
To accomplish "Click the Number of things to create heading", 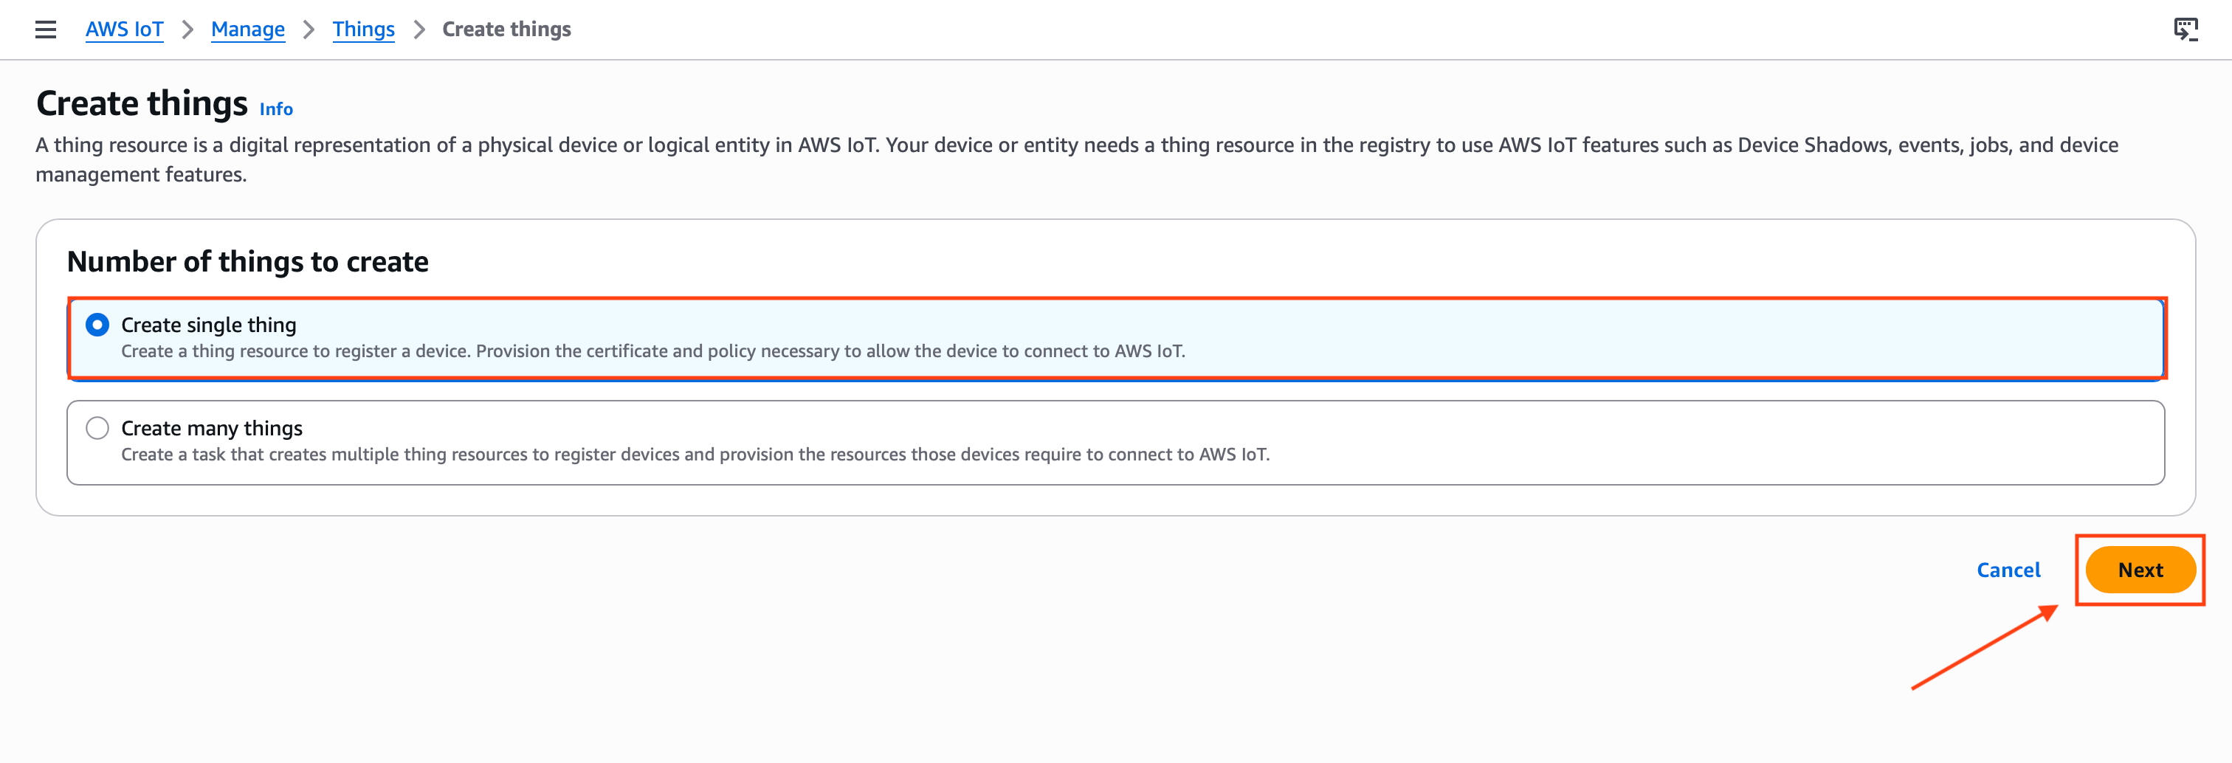I will (248, 260).
